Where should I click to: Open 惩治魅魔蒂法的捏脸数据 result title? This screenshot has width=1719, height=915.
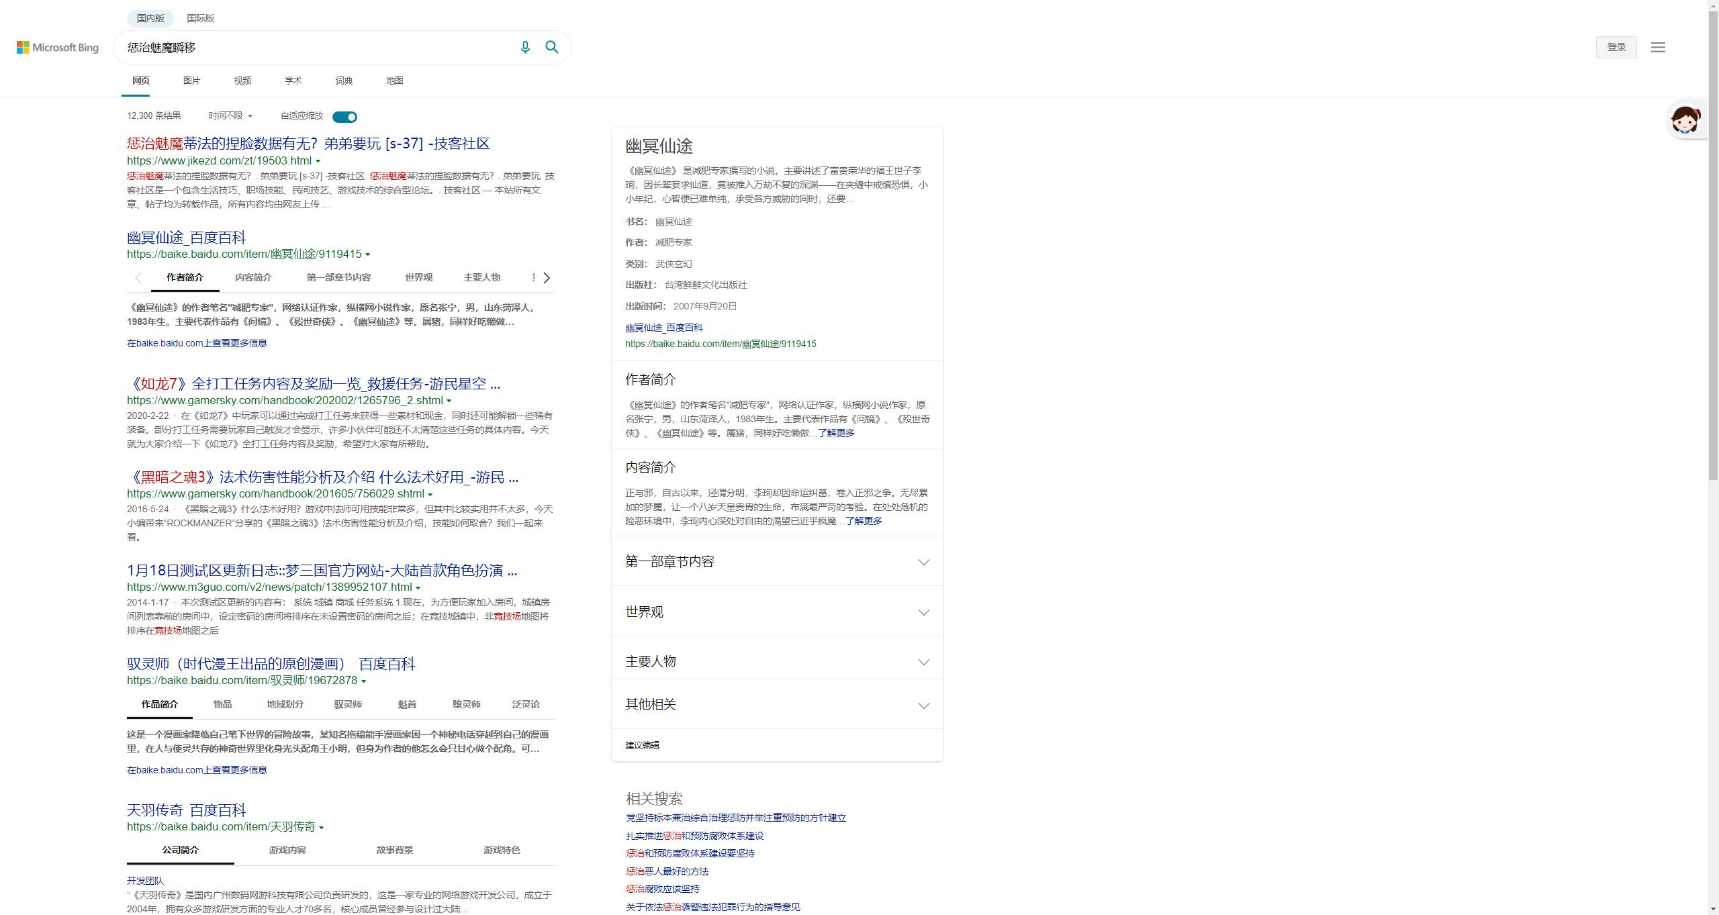coord(308,143)
